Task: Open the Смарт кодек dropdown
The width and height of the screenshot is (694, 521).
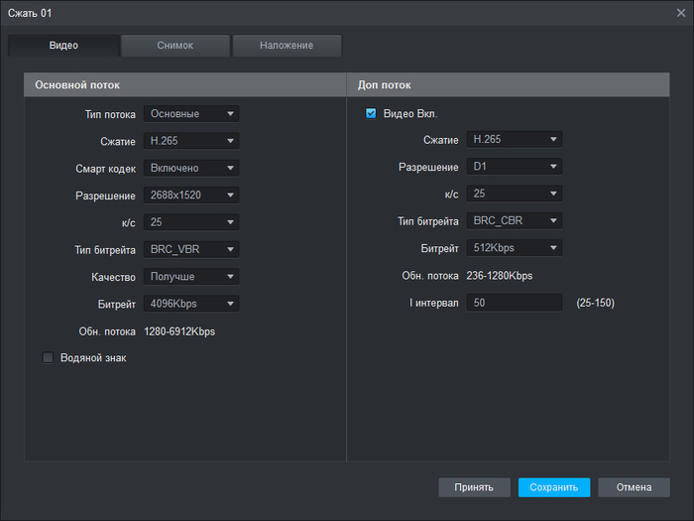Action: 191,168
